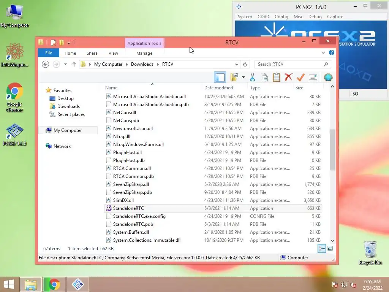
Task: Click the New folder toolbar icon
Action: pos(234,77)
